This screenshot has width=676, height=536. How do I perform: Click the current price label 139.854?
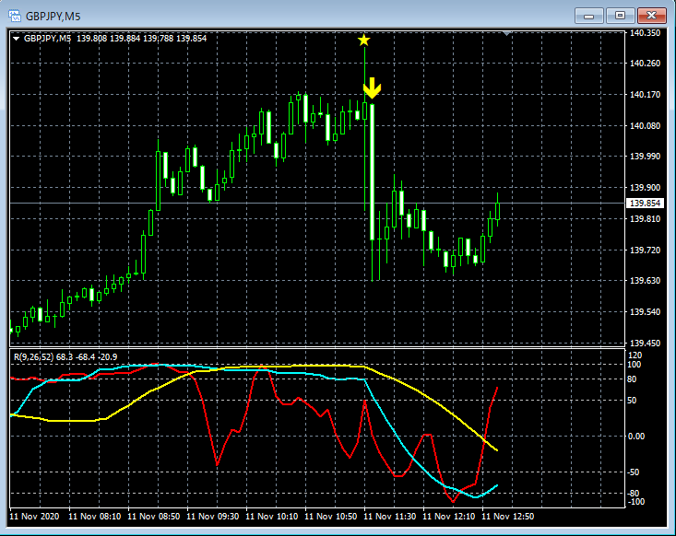[x=645, y=204]
